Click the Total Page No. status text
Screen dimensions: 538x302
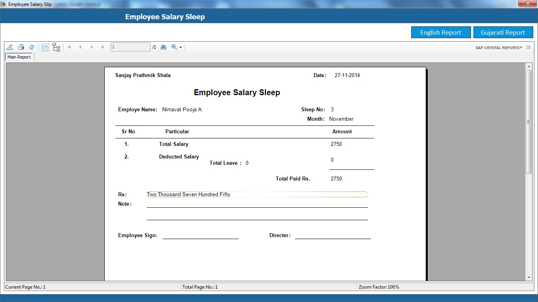coord(200,287)
